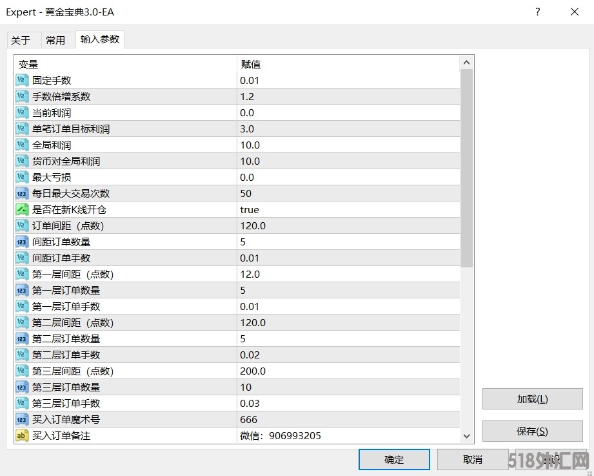This screenshot has width=594, height=476.
Task: Click the value 12.0 for 第一层间距
Action: [348, 274]
